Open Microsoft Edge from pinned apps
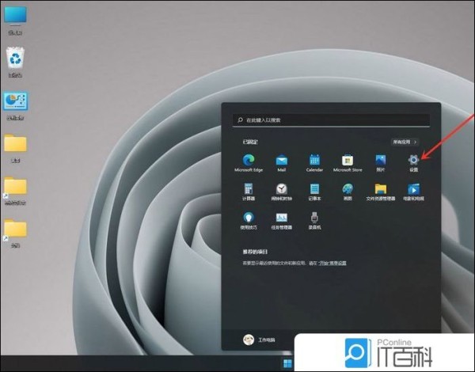Viewport: 475px width, 372px height. 249,163
